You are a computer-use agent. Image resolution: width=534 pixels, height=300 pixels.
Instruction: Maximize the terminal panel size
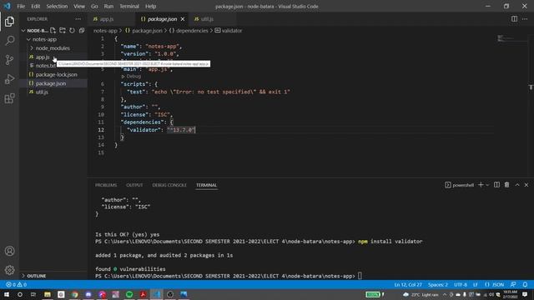(517, 185)
